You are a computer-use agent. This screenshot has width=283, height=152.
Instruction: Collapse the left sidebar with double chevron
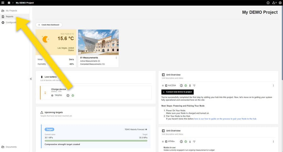coord(31,79)
